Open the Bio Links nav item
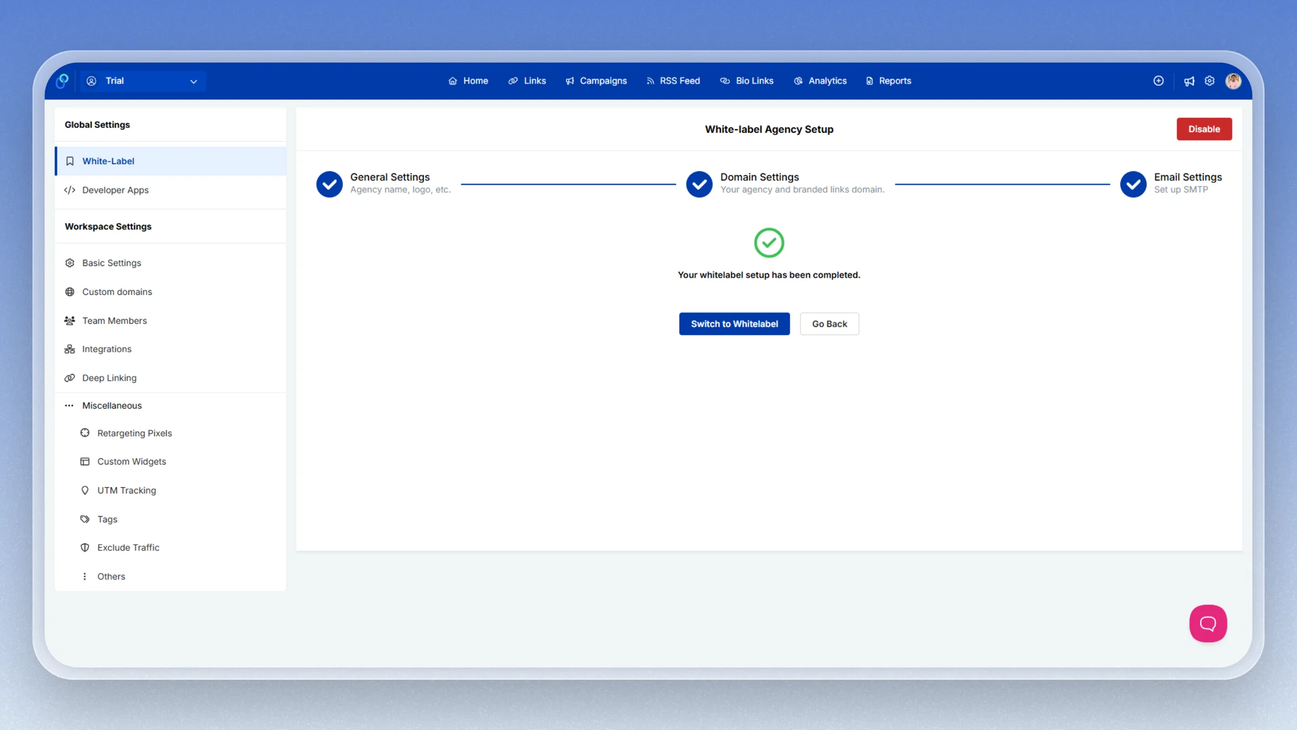 point(747,81)
